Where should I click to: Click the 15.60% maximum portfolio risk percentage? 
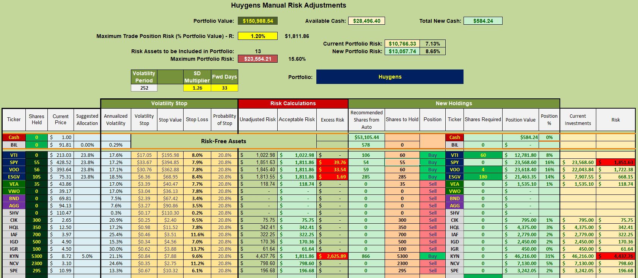pos(297,59)
